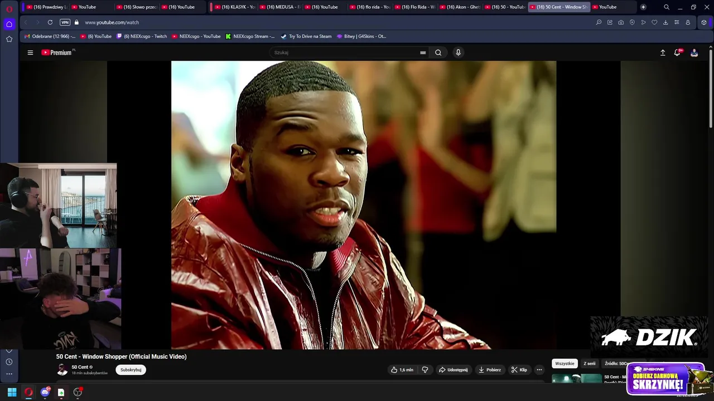This screenshot has height=401, width=714.
Task: Select the 'Z serii' filter chip
Action: click(x=590, y=364)
